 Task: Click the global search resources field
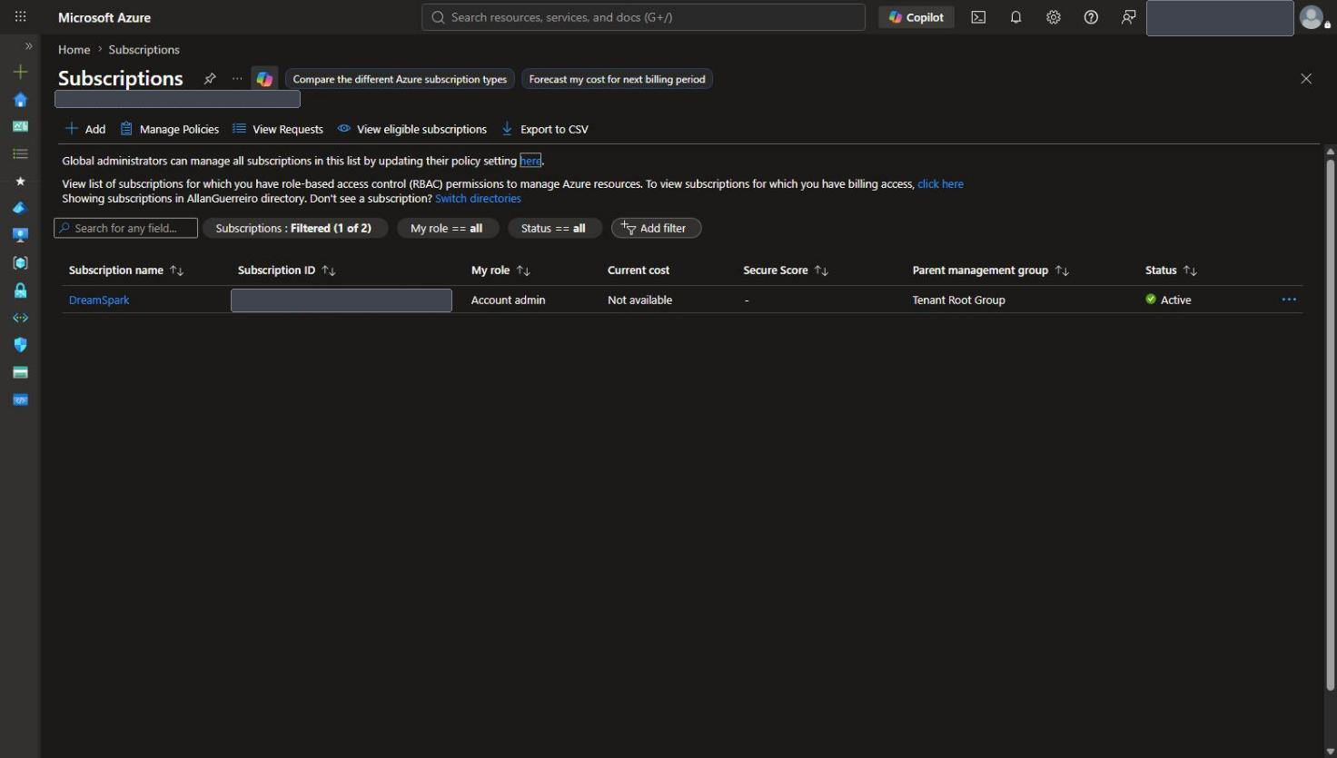pos(643,17)
